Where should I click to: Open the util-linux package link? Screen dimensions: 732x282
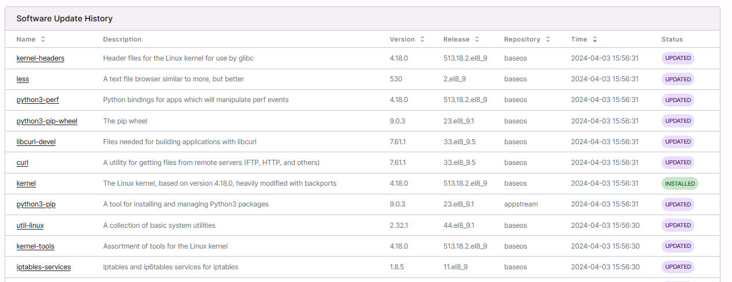tap(30, 225)
